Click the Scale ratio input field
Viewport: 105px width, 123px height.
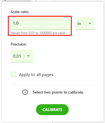(x=41, y=23)
